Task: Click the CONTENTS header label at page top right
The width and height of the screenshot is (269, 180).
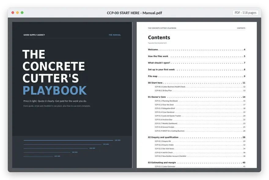Action: 241,28
